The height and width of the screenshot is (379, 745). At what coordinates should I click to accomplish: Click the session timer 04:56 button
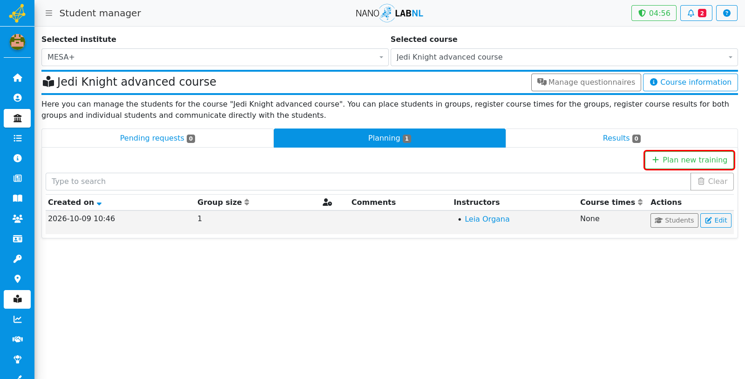[654, 13]
